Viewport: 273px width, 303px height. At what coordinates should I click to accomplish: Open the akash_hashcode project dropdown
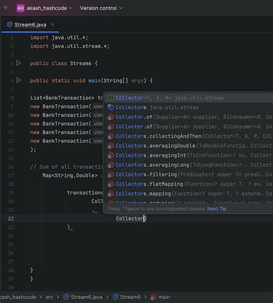click(x=50, y=8)
